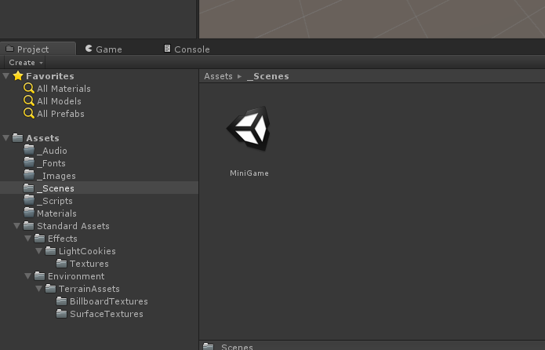
Task: Click the Effects folder icon
Action: [40, 239]
